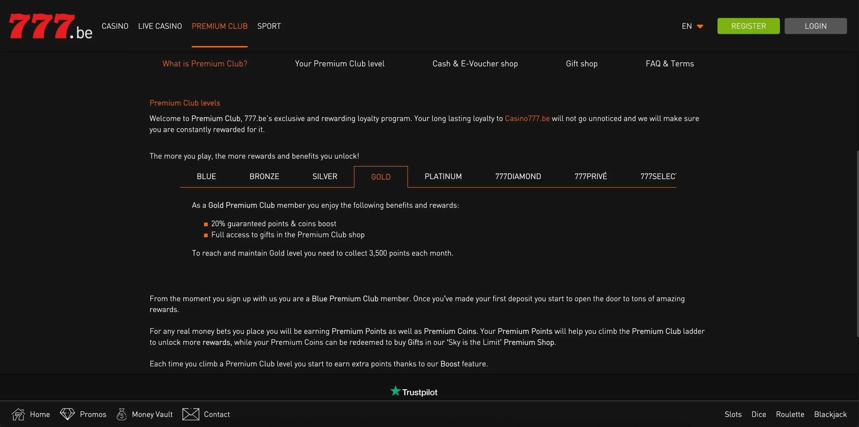Expand the EN language dropdown arrow
This screenshot has width=859, height=427.
(x=700, y=26)
